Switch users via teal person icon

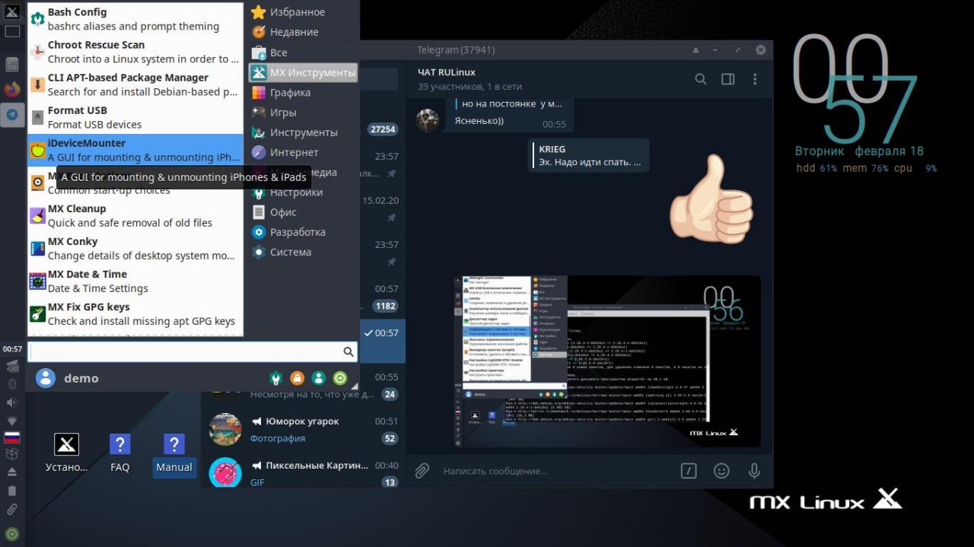coord(318,378)
